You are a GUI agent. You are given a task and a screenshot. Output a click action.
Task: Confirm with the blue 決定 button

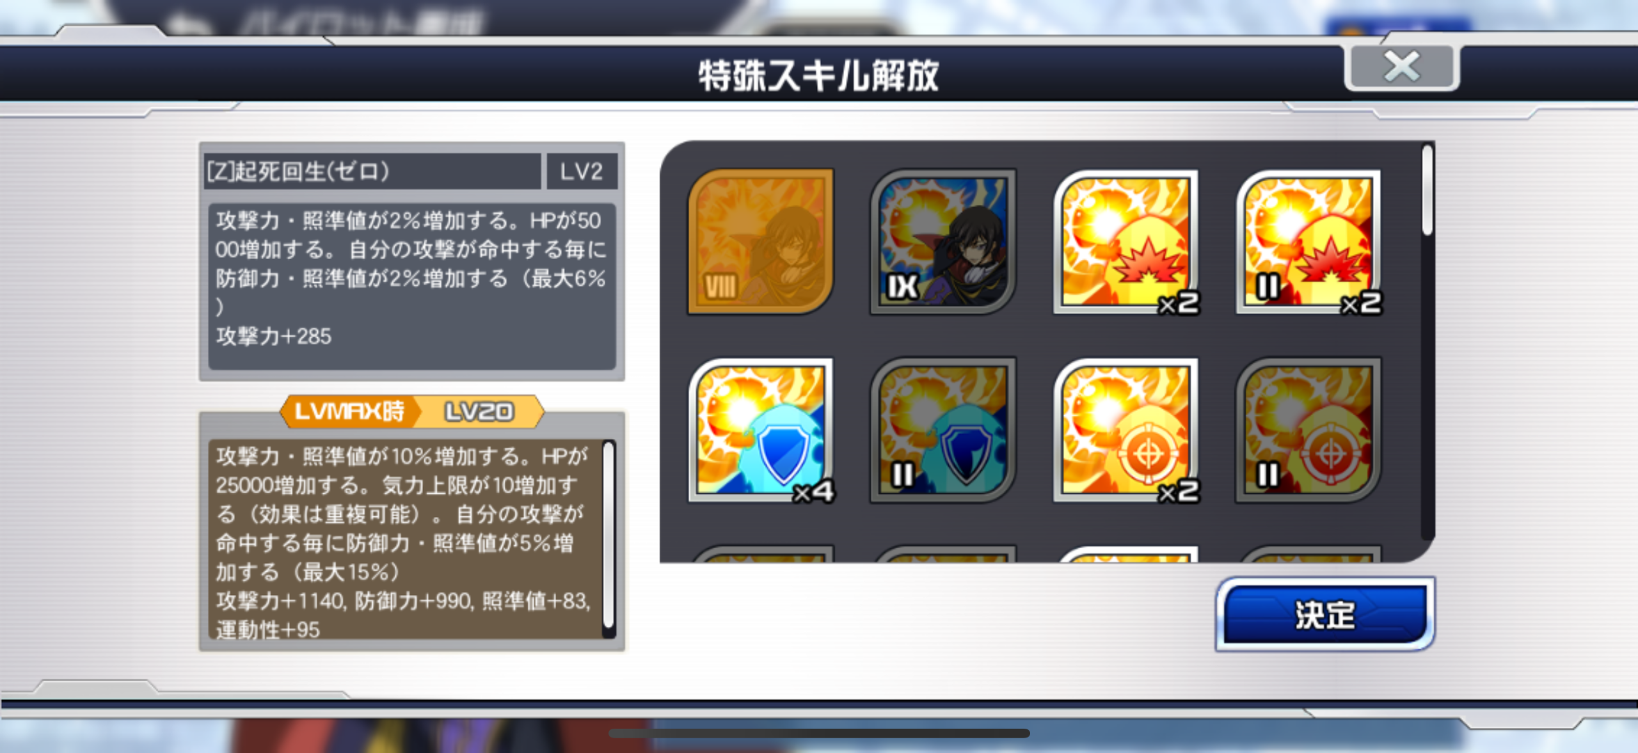(x=1325, y=614)
